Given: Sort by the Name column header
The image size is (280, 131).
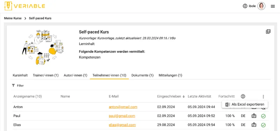Looking at the screenshot, I should pos(65,97).
